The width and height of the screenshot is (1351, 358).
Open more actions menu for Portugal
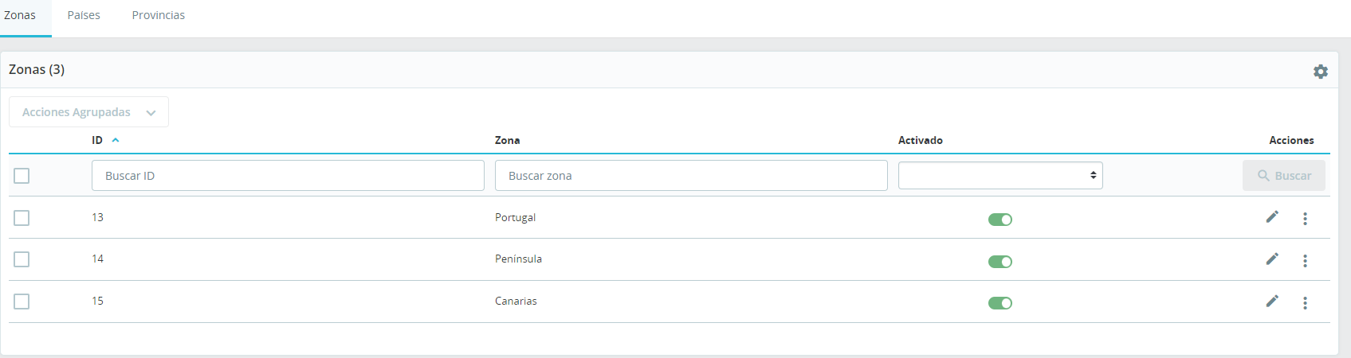pos(1305,219)
